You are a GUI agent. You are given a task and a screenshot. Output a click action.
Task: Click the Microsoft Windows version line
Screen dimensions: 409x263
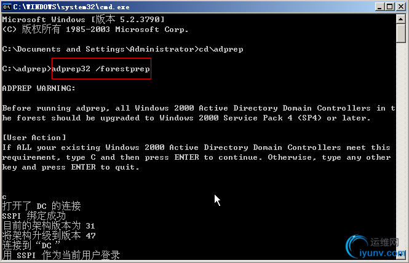click(x=83, y=20)
